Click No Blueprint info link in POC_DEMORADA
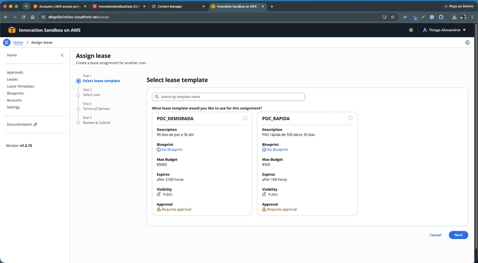 pos(170,149)
